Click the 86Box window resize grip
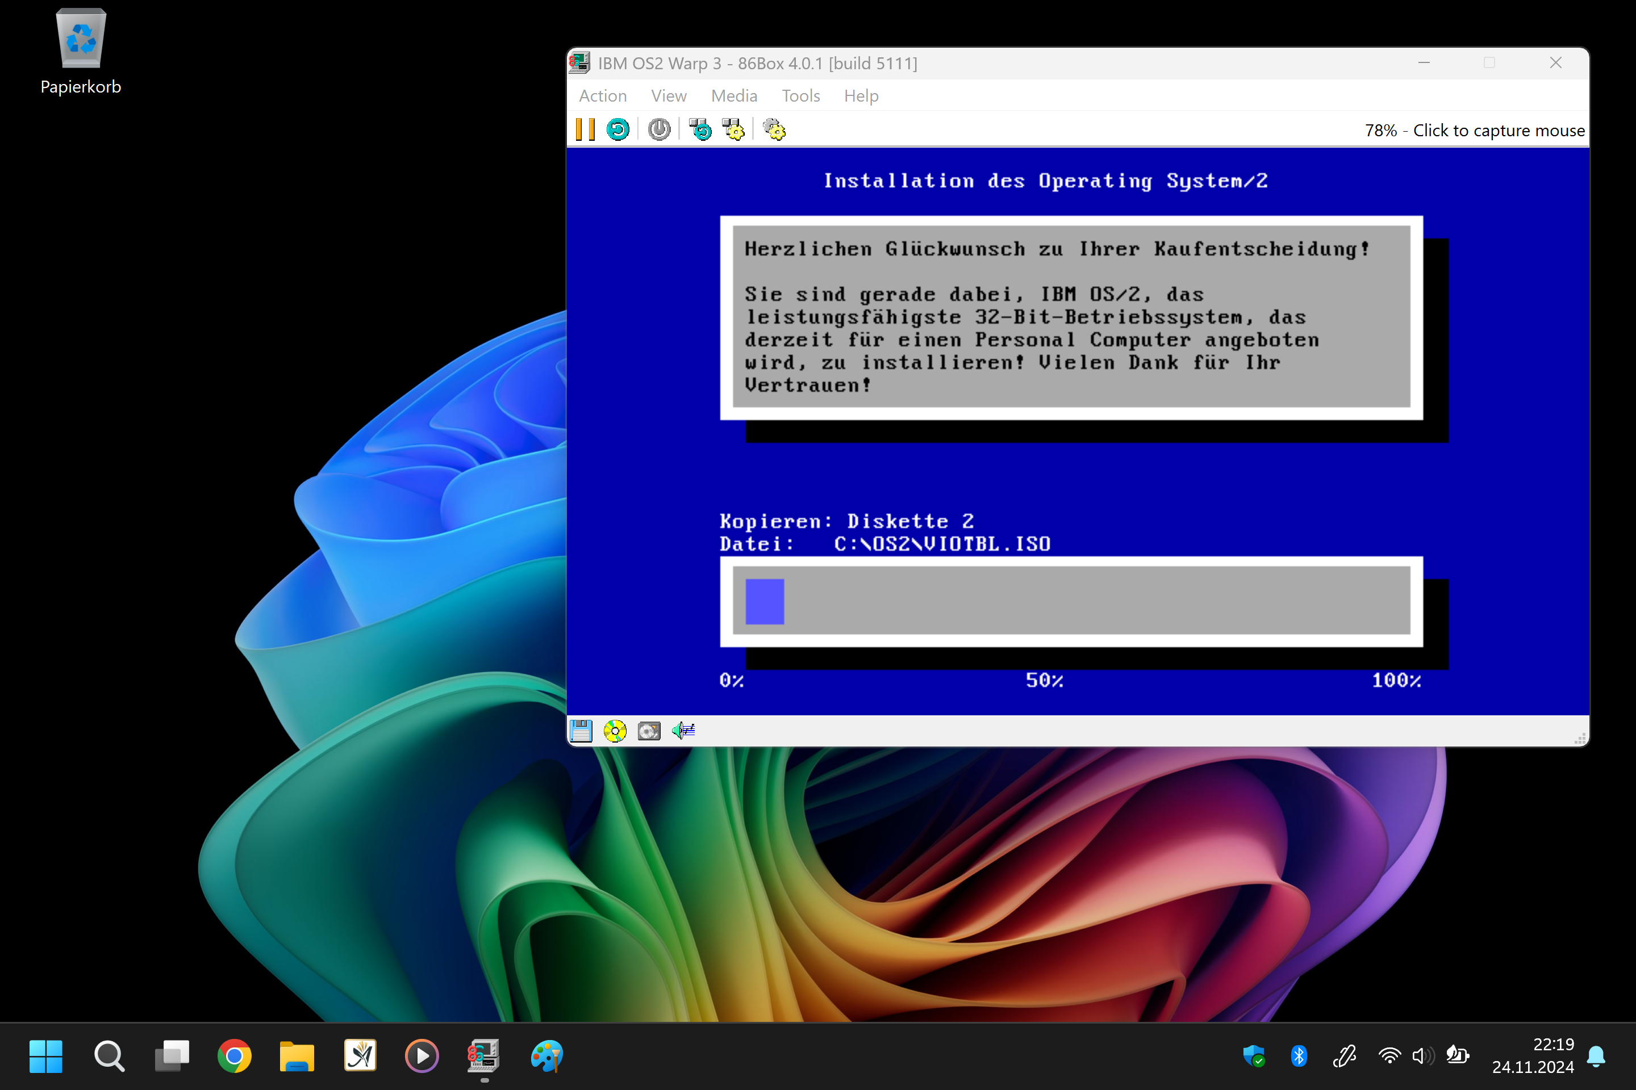The image size is (1636, 1090). coord(1580,737)
